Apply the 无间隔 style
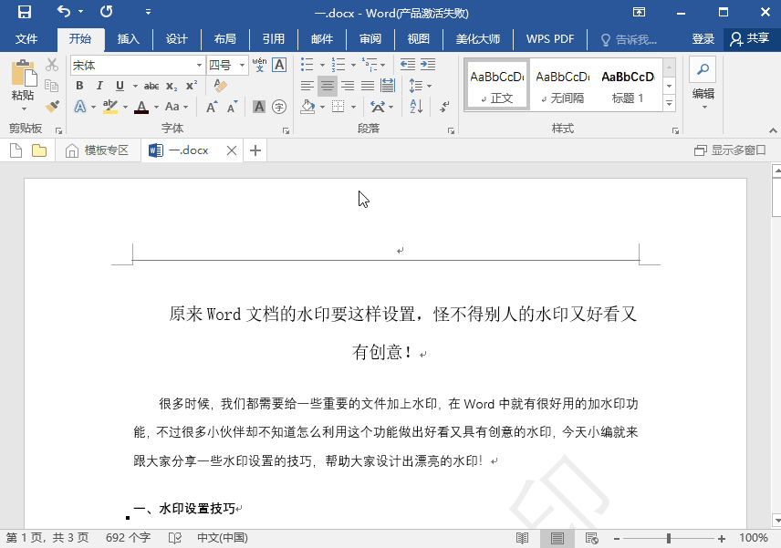Viewport: 781px width, 548px height. [562, 85]
